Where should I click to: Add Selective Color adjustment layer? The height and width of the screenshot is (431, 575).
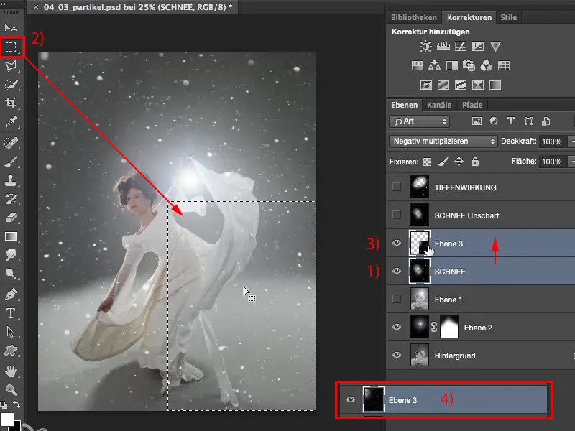pyautogui.click(x=478, y=85)
